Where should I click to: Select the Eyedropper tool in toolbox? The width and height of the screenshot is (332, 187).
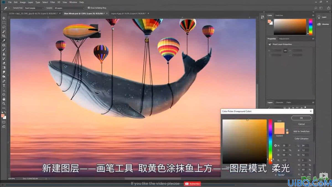4,40
